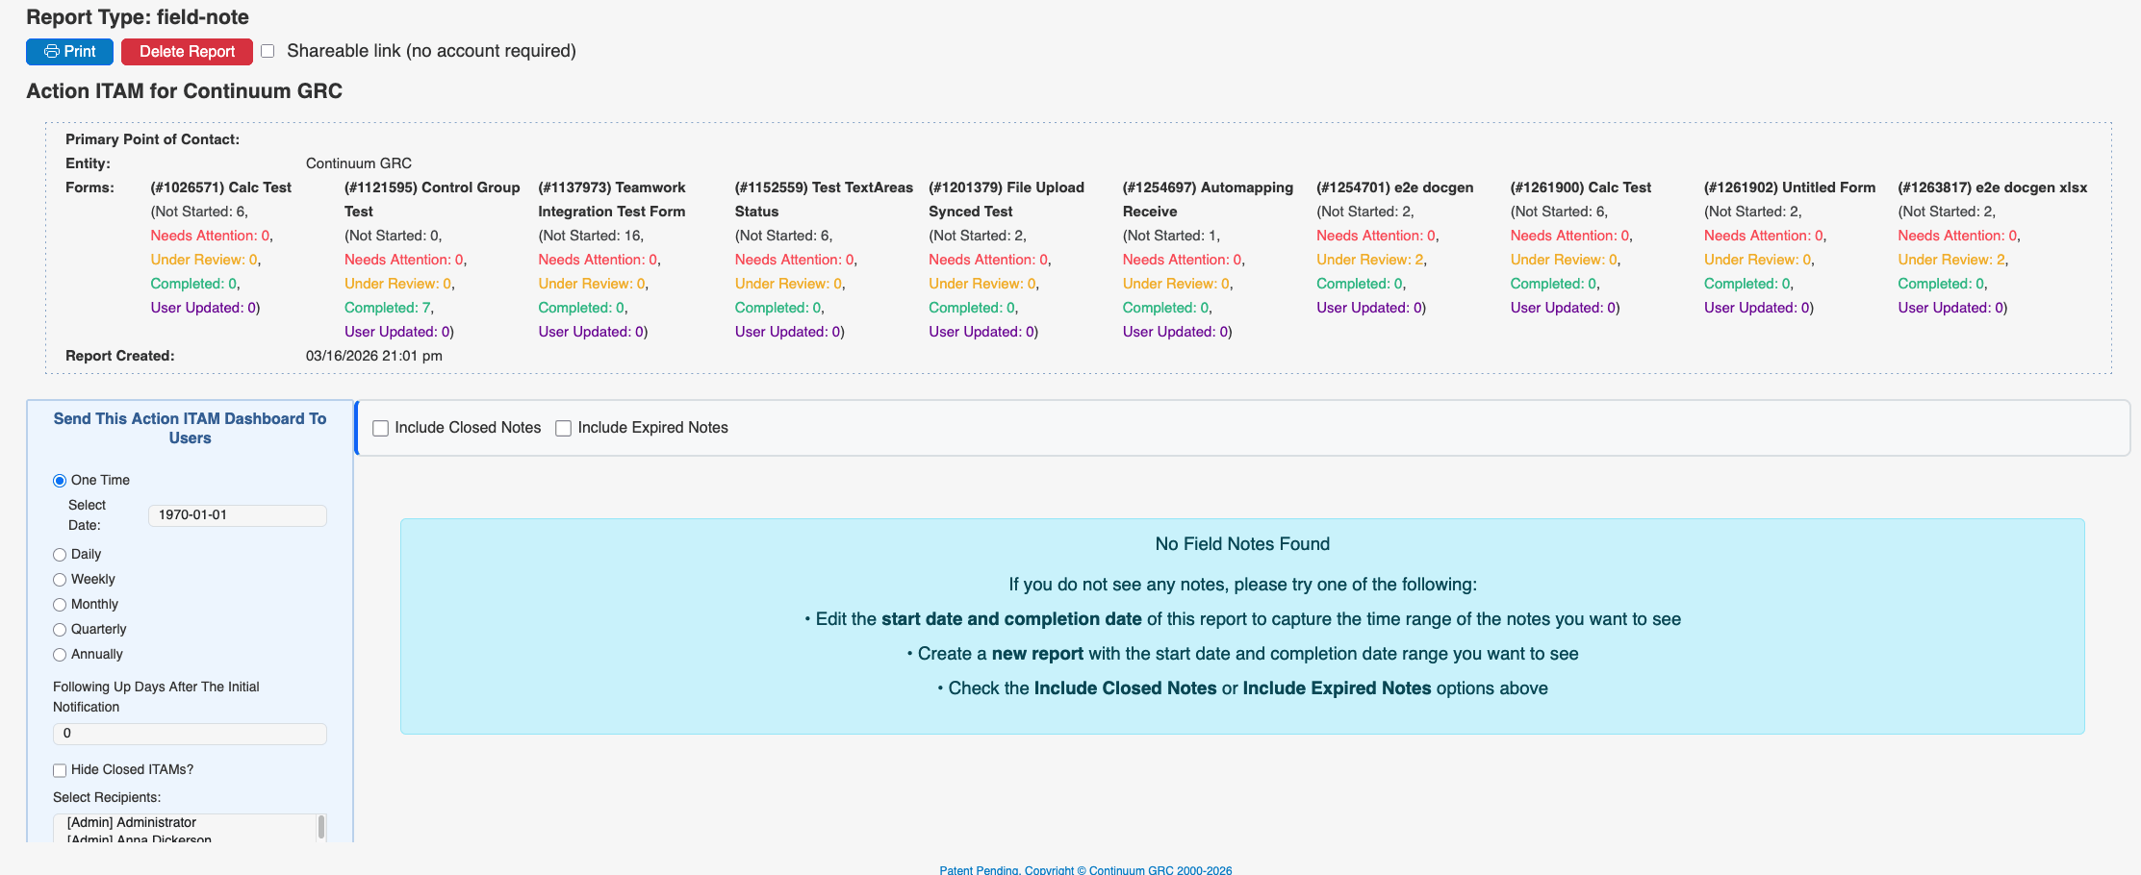Click the #1121595 Control Group Test form

(432, 199)
